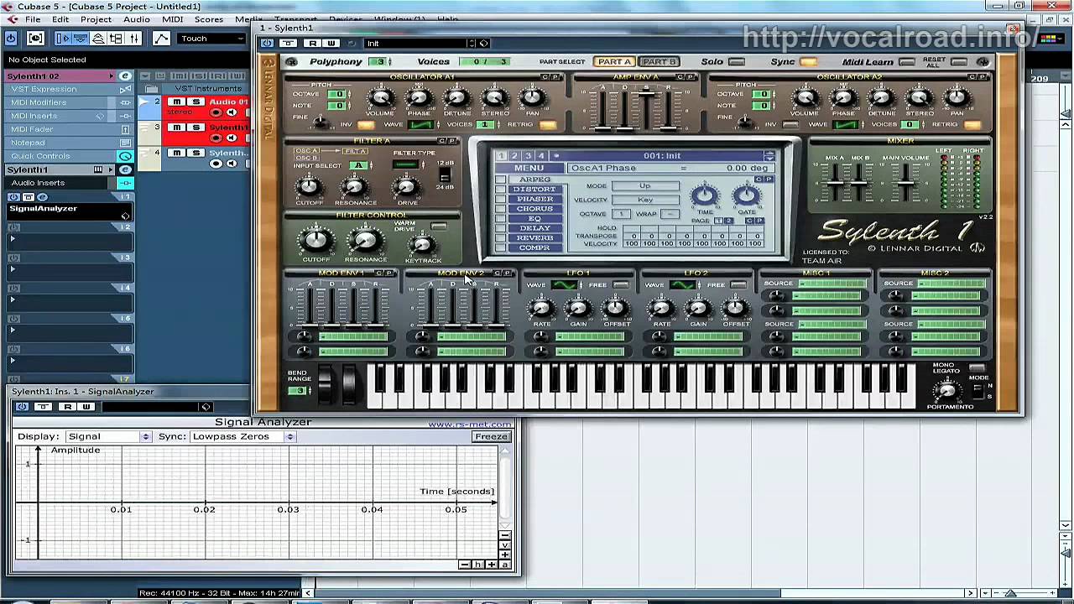Open the Filter A input select field

click(359, 165)
